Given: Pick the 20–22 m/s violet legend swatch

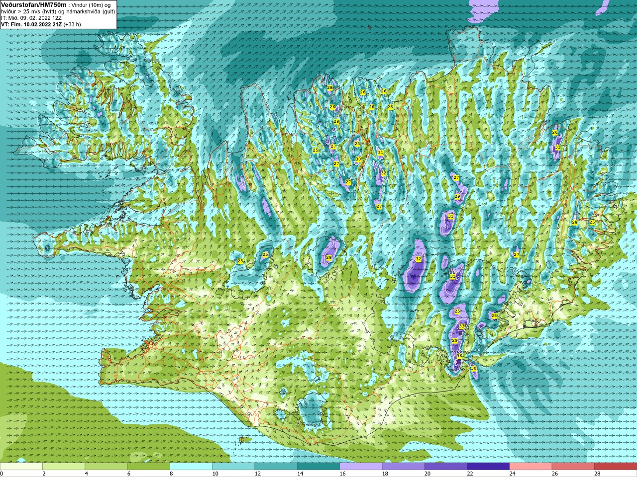Looking at the screenshot, I should coord(446,466).
